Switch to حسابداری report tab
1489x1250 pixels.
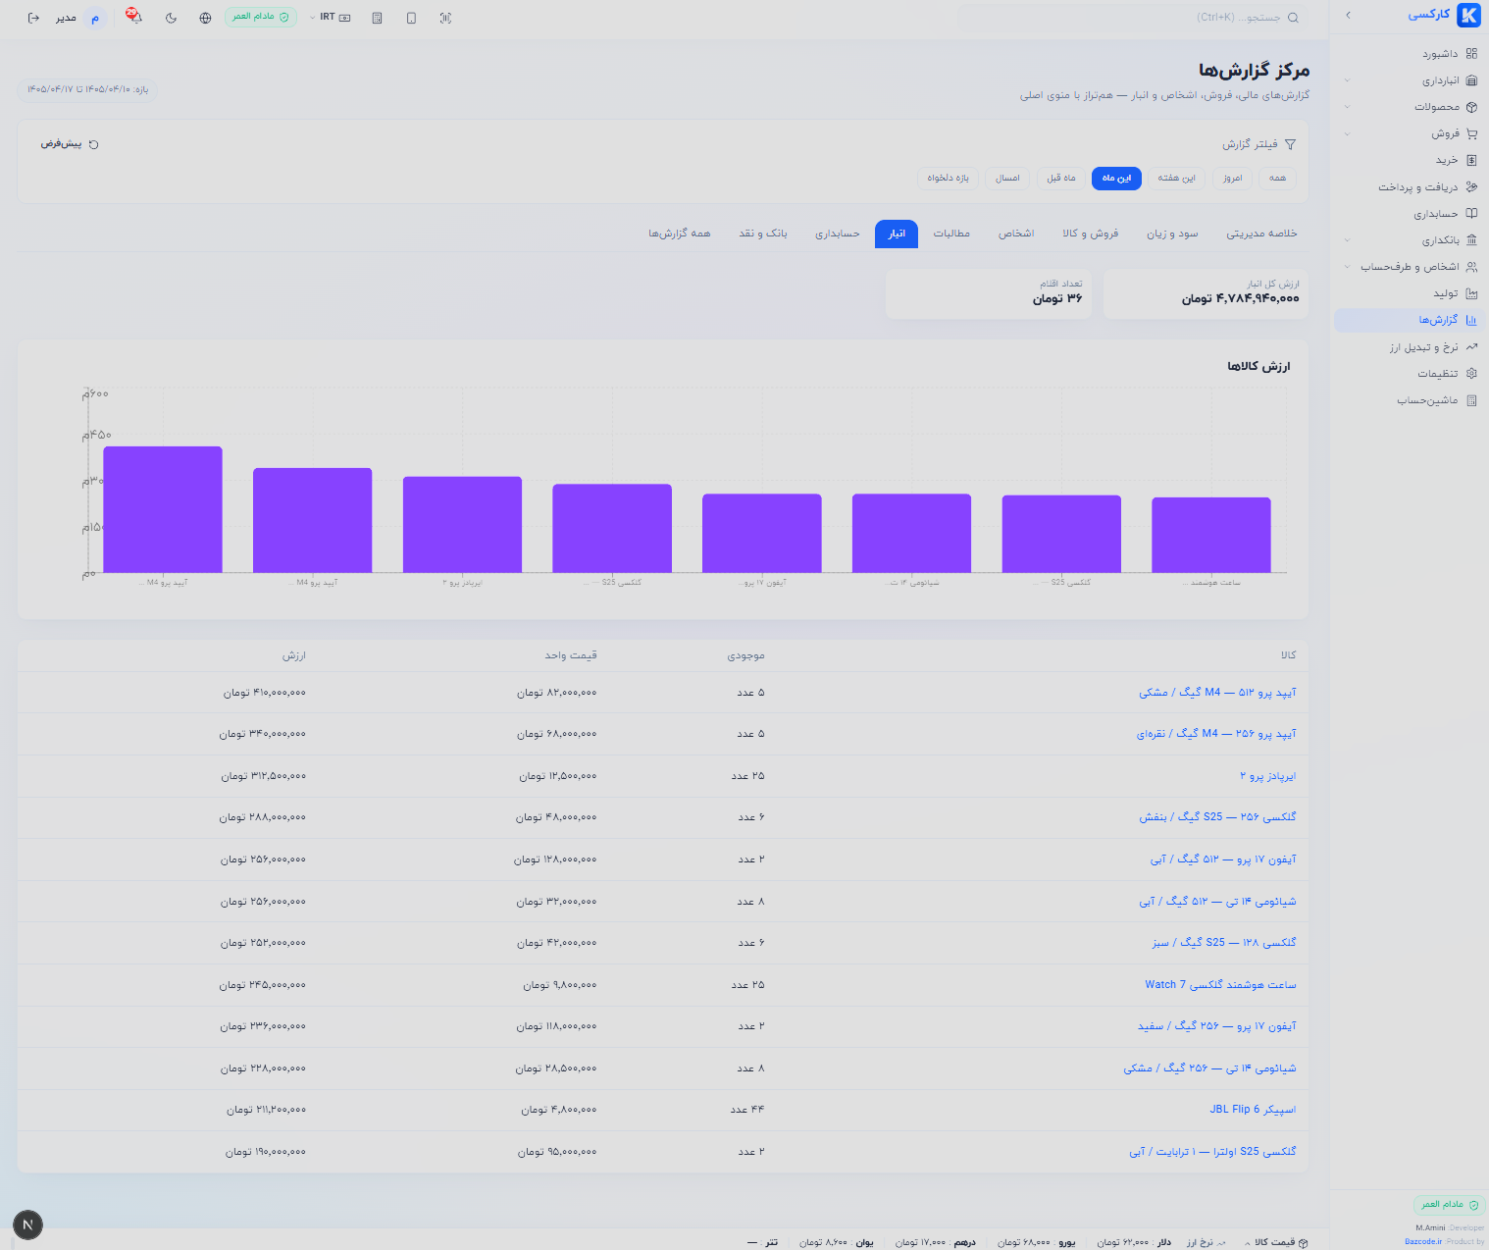pos(837,234)
